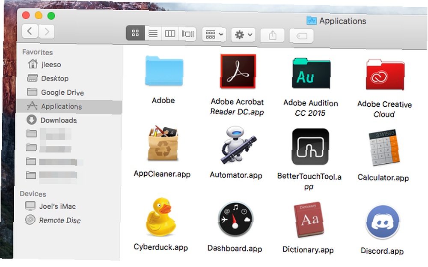Screen dimensions: 428x267
Task: Close the Finder window with red button
Action: tap(26, 15)
